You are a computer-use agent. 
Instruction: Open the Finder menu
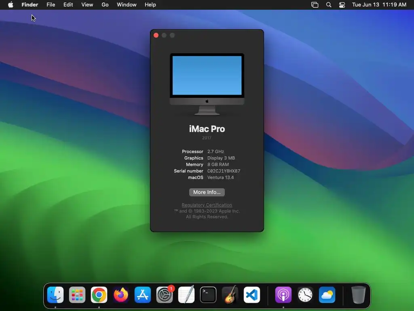30,5
